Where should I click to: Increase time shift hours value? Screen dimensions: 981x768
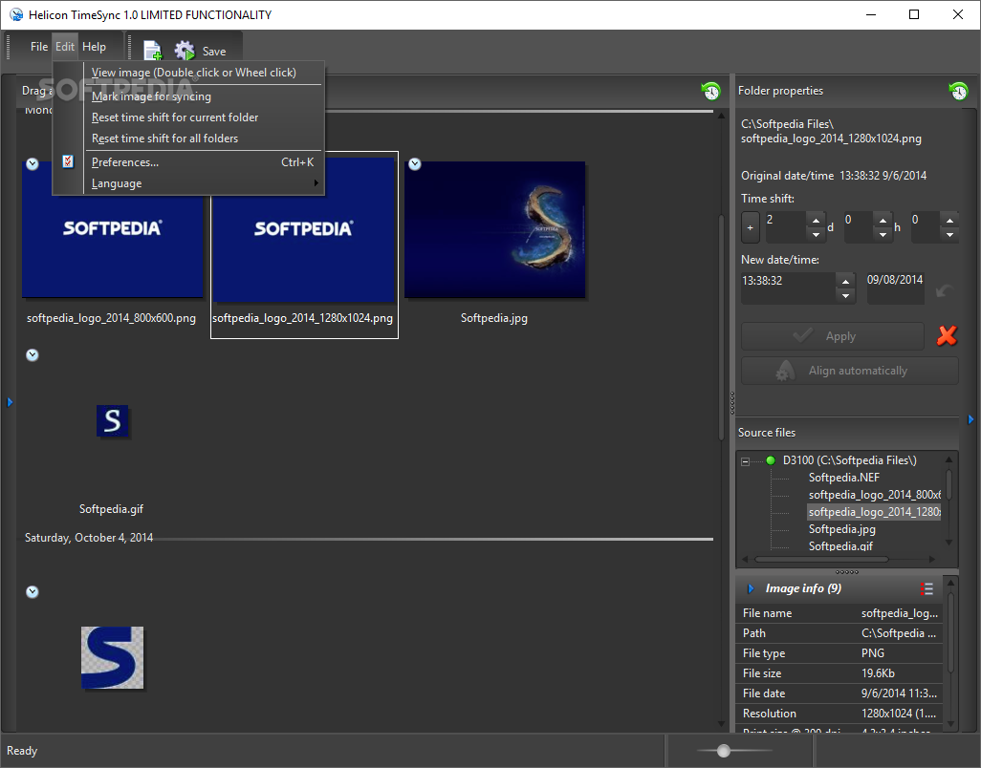tap(883, 221)
